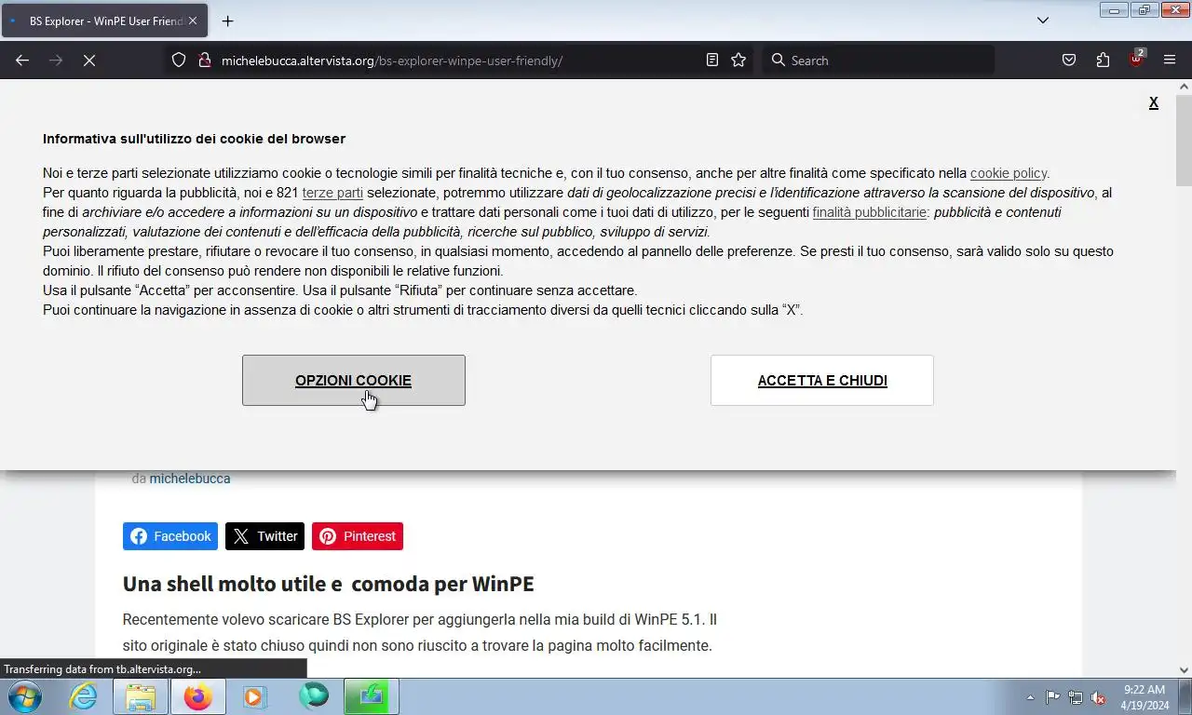Open Windows Explorer folder in taskbar
Viewport: 1192px width, 715px height.
pos(141,696)
